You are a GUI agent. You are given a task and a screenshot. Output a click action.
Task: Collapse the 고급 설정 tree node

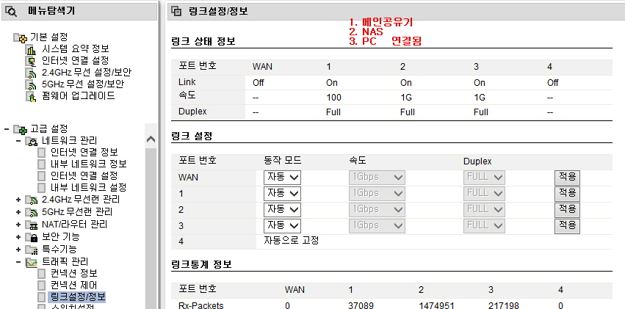6,129
